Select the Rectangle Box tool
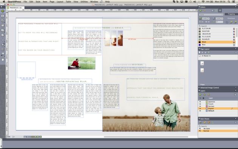Image resolution: width=238 pixels, height=149 pixels. coord(3,30)
